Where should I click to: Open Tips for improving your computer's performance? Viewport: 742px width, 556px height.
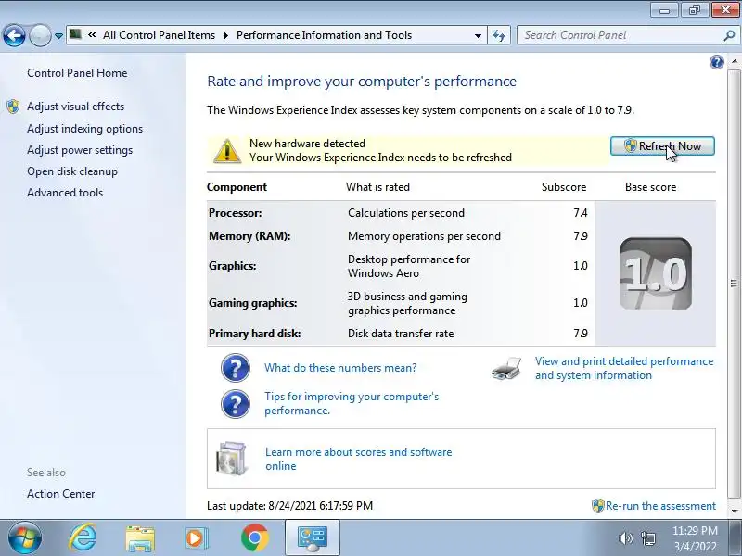(352, 403)
